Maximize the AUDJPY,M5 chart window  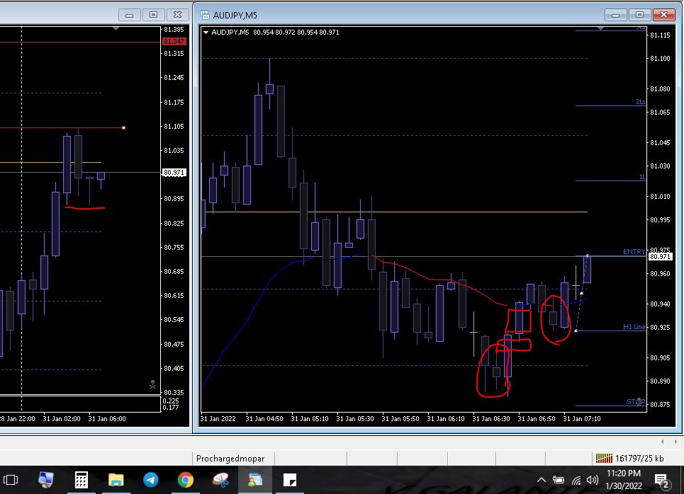(640, 15)
